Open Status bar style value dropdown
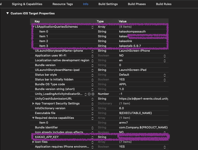The image size is (198, 150). point(165,75)
